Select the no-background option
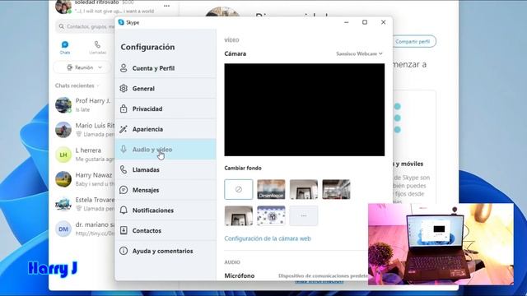This screenshot has width=527, height=296. (239, 189)
